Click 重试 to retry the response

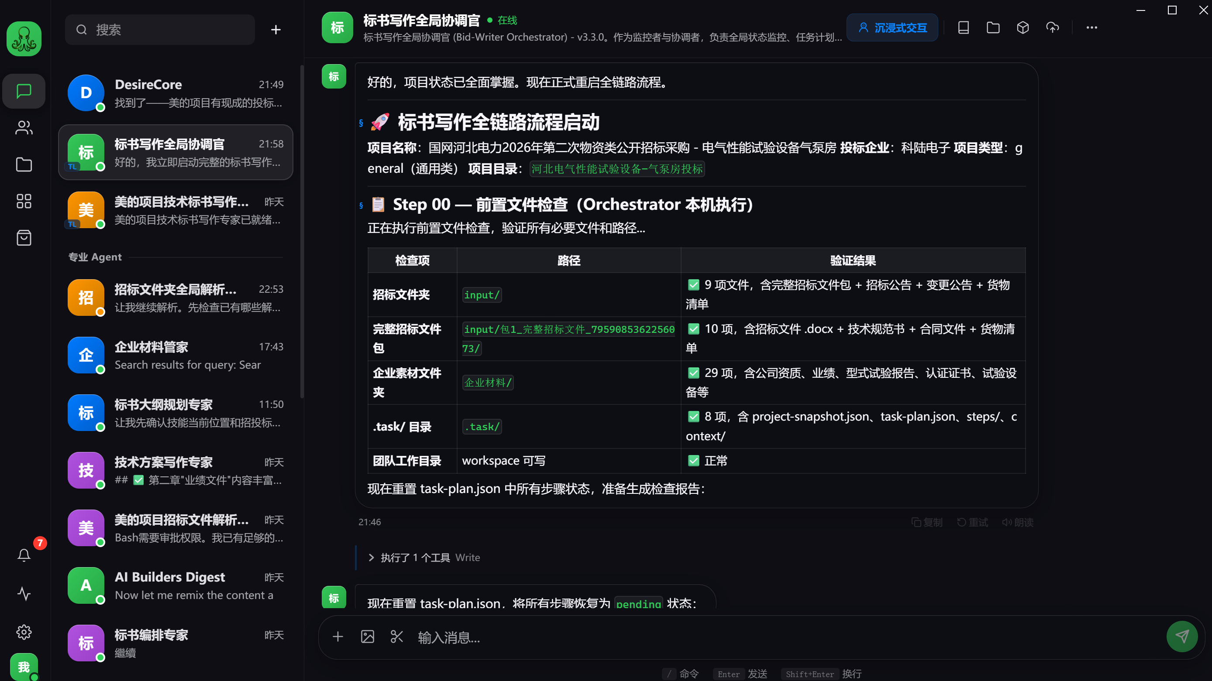(x=972, y=522)
